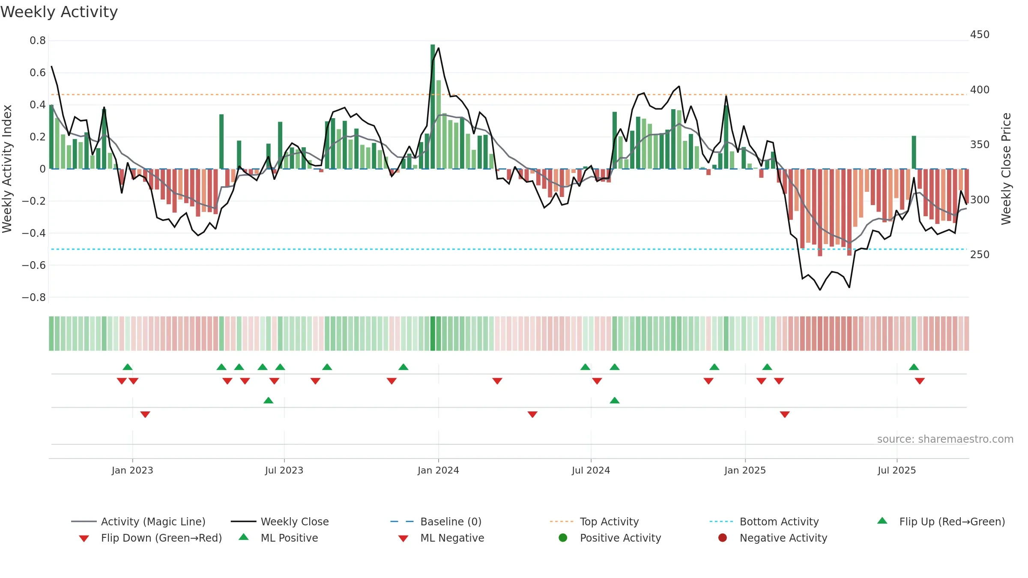This screenshot has width=1028, height=578.
Task: Click the ML Negative marker after Jan 2023
Action: (x=145, y=414)
